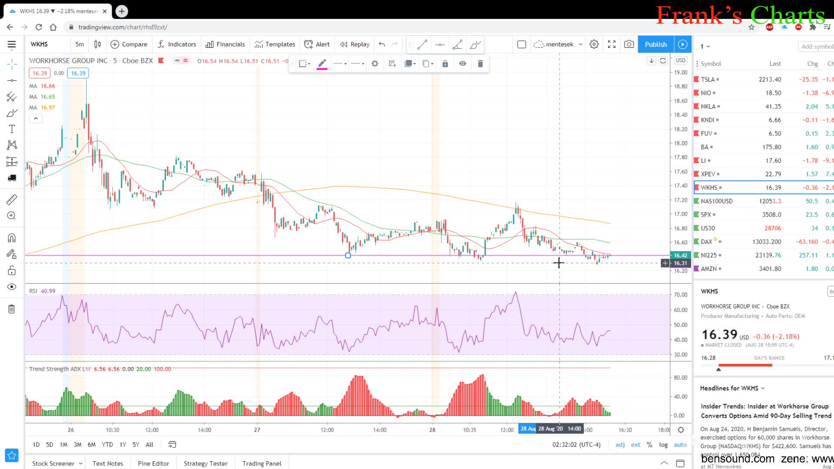Remove drawings with left sidebar trash icon
834x469 pixels.
[12, 309]
